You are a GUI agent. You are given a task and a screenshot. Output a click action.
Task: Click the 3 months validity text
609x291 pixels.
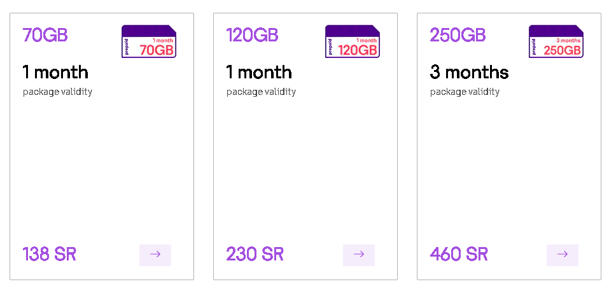pyautogui.click(x=469, y=72)
